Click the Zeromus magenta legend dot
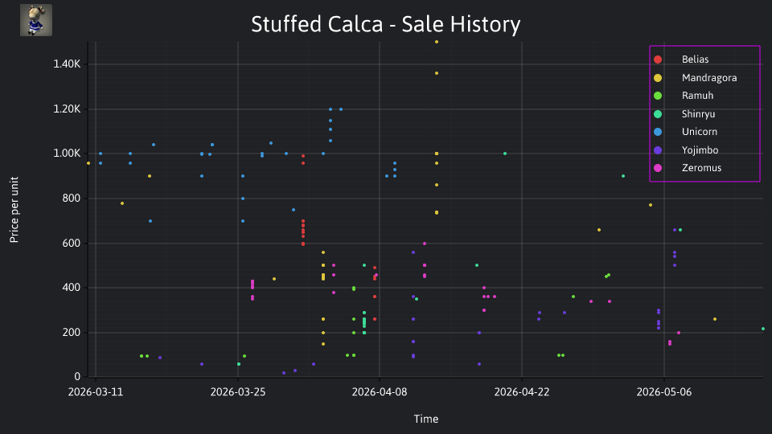Viewport: 772px width, 434px height. pos(658,168)
